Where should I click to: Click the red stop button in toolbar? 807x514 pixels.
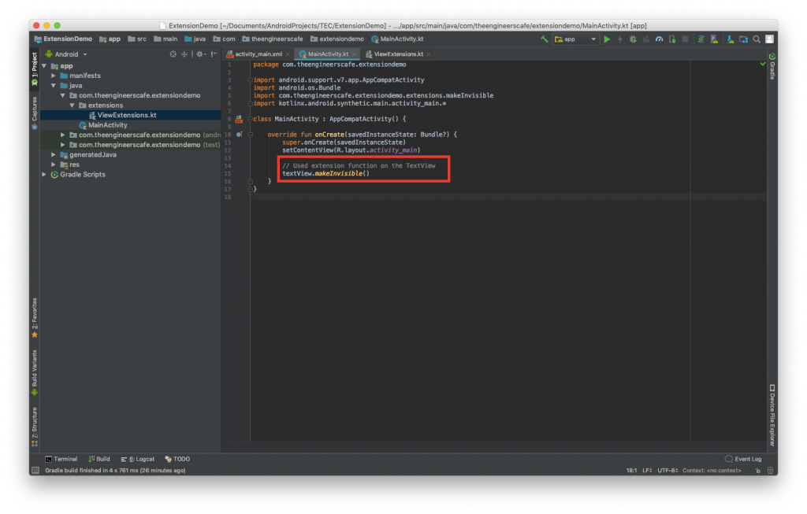[x=685, y=39]
